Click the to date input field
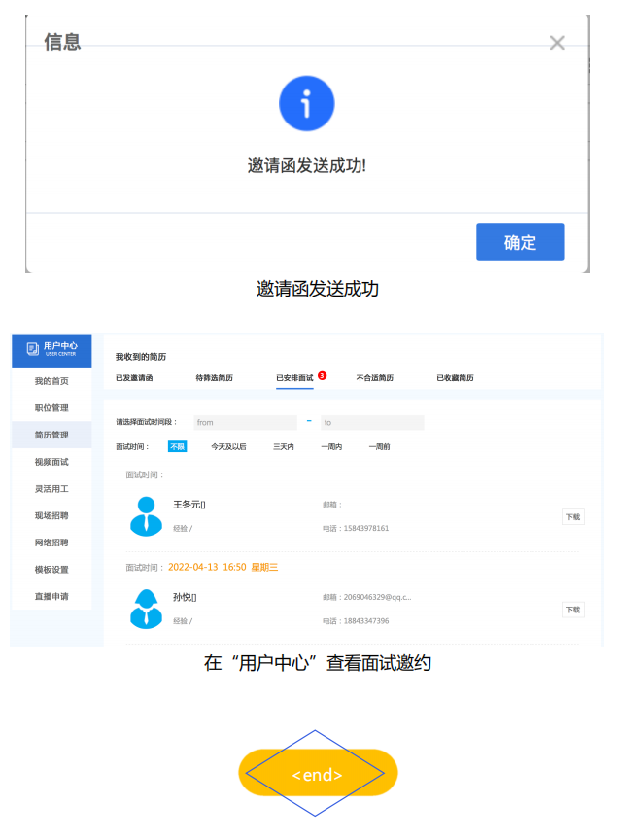 click(372, 422)
